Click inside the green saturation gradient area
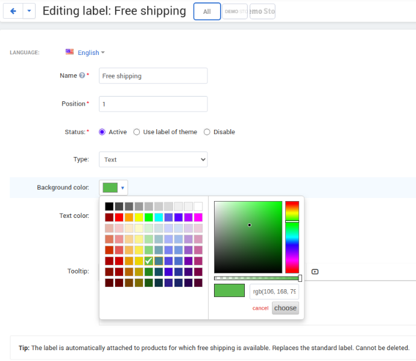This screenshot has height=361, width=416. click(248, 237)
